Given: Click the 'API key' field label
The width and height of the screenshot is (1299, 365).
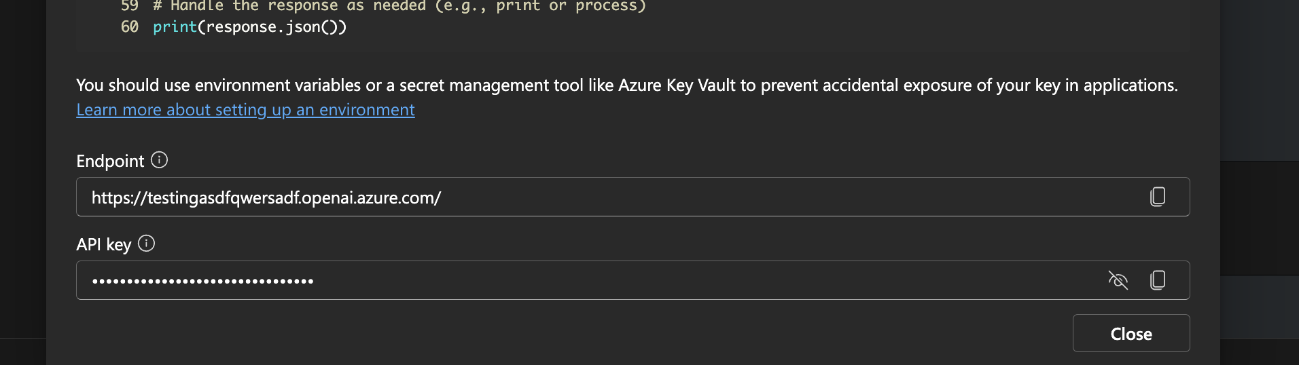Looking at the screenshot, I should [x=103, y=245].
